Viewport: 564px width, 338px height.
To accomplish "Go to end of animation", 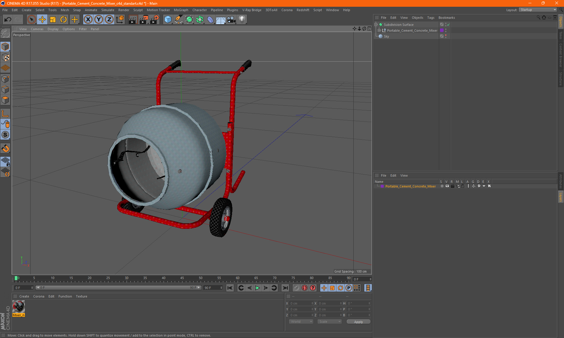I will click(x=285, y=288).
